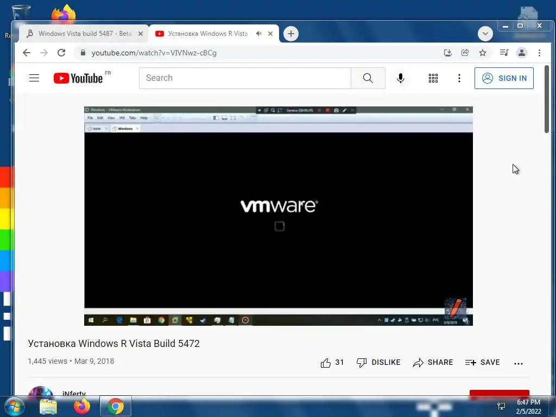This screenshot has height=417, width=556.
Task: Click the YouTube logo
Action: 78,78
